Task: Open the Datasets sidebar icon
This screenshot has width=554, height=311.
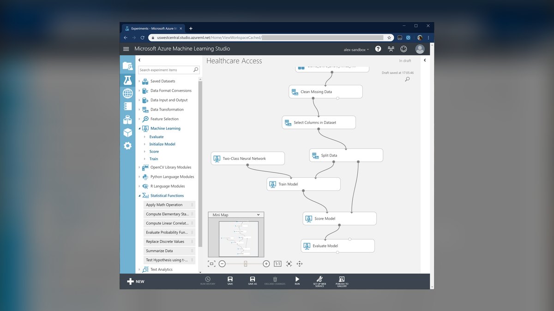Action: pos(127,120)
